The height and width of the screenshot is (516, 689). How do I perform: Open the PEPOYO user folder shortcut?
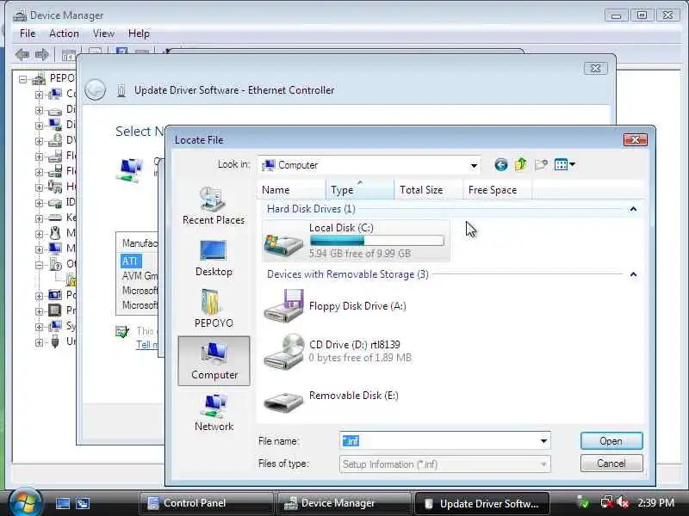tap(214, 309)
